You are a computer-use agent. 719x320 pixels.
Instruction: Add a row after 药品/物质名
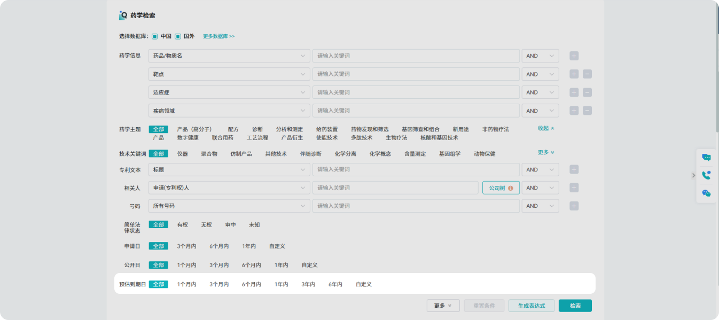coord(574,56)
